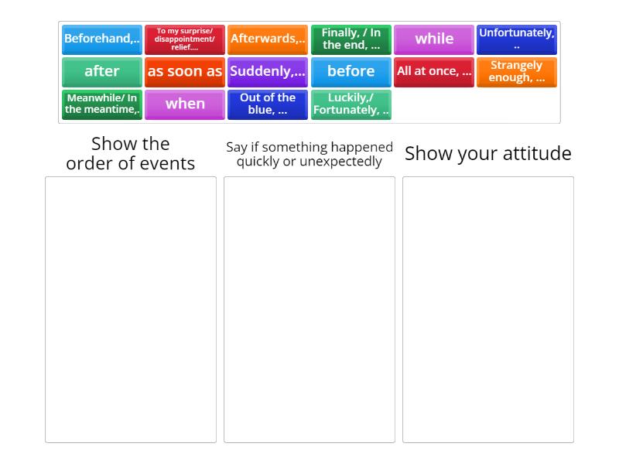Click the word tiles tray area
Screen dimensions: 619x464
309,71
